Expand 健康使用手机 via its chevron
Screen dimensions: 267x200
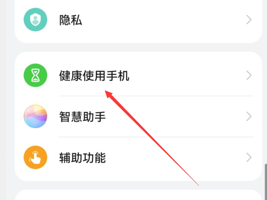[x=249, y=75]
